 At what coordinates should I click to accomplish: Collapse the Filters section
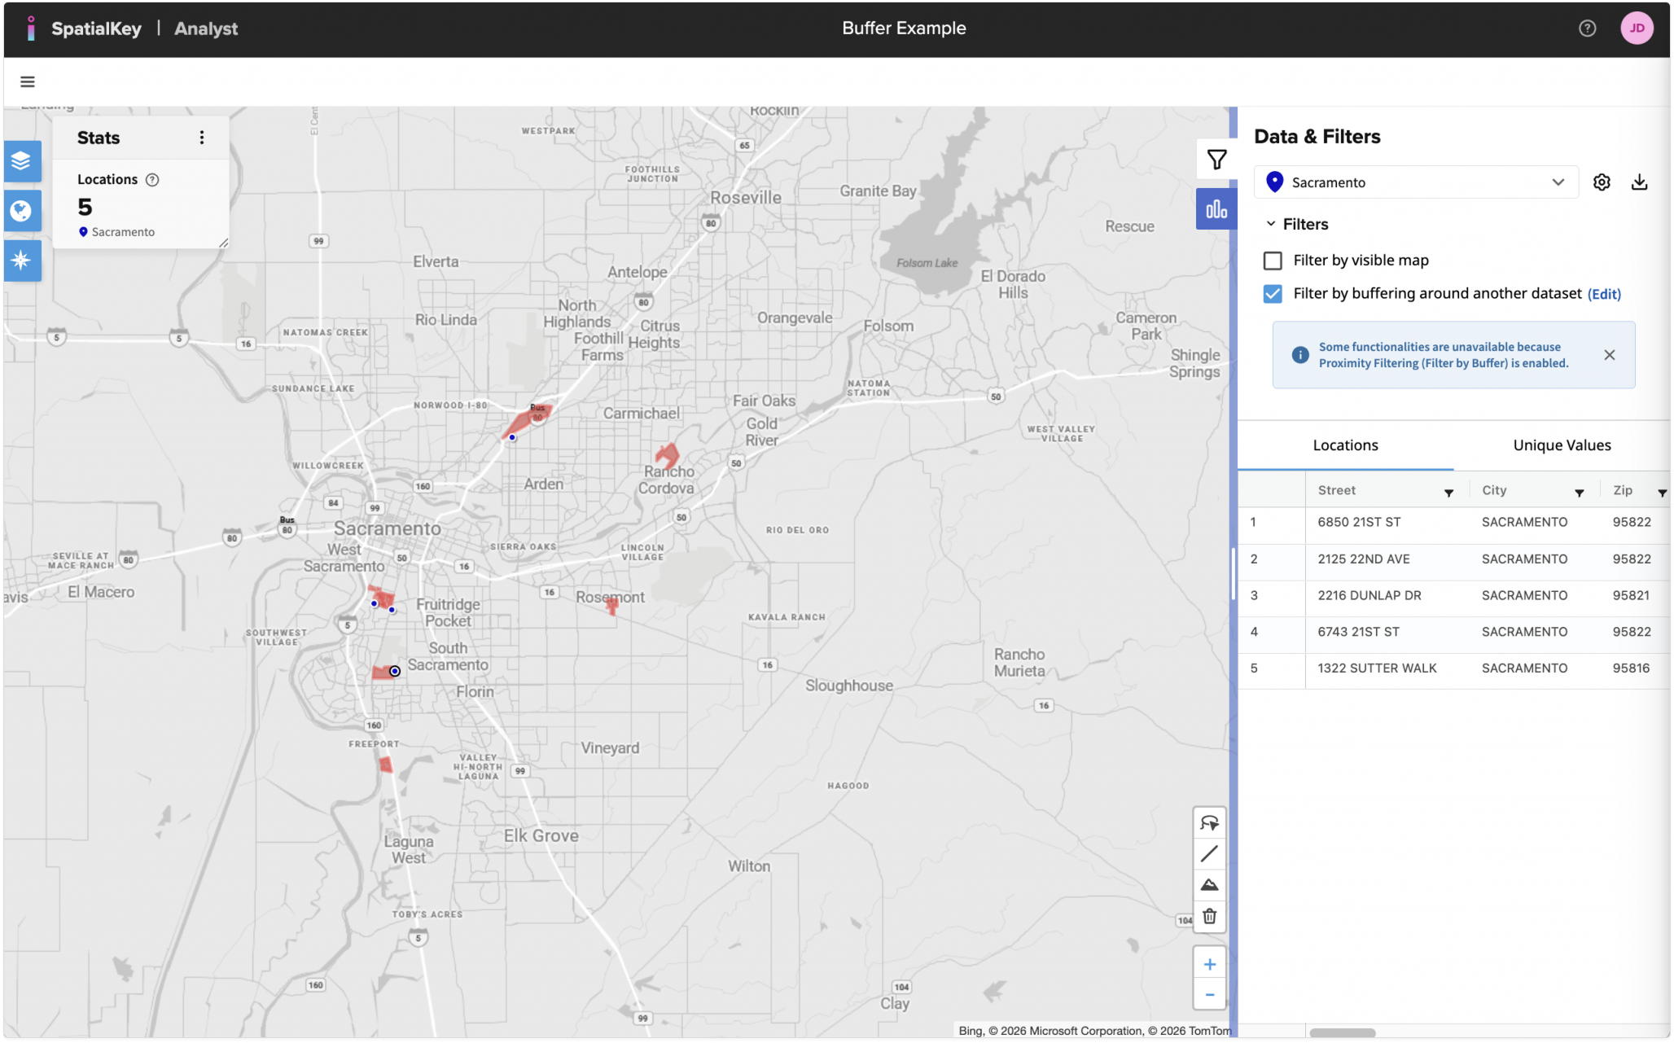pos(1271,224)
